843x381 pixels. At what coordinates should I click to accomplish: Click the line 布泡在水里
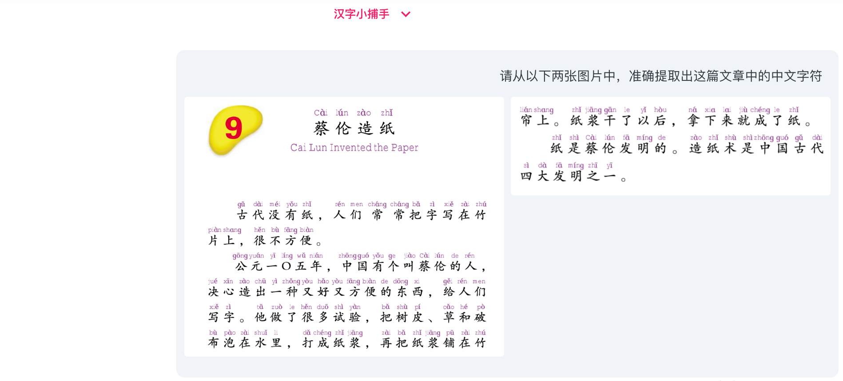249,343
